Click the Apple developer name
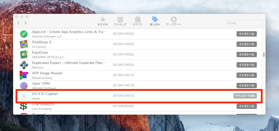Image resolution: width=279 pixels, height=131 pixels. (36, 99)
